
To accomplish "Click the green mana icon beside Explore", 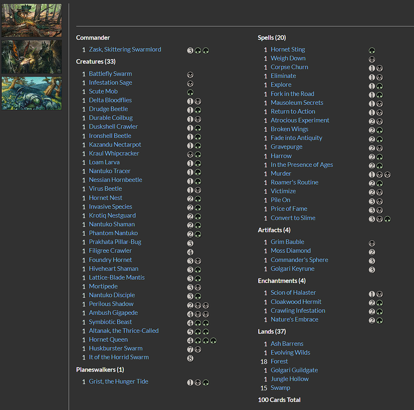I will (379, 86).
